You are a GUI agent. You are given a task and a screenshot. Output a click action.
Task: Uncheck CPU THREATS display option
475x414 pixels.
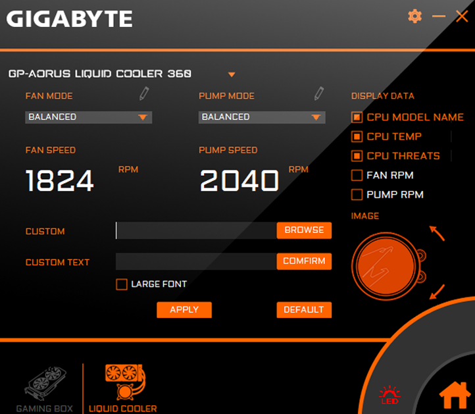point(357,156)
